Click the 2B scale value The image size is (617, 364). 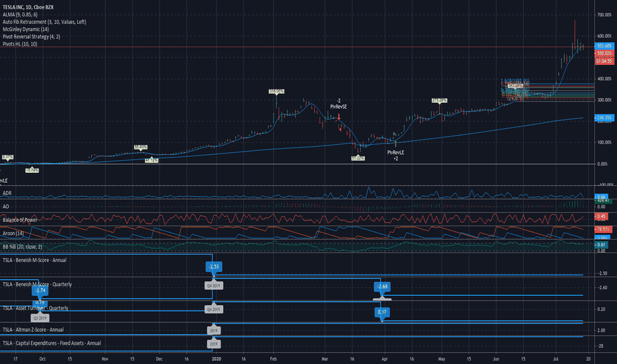[600, 346]
